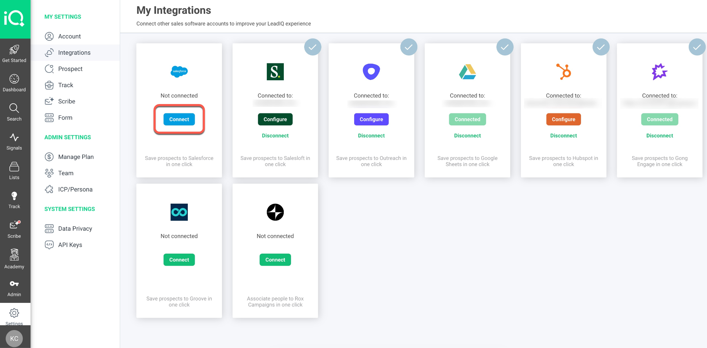The height and width of the screenshot is (348, 707).
Task: Click the HubSpot orange sprocket logo
Action: (564, 72)
